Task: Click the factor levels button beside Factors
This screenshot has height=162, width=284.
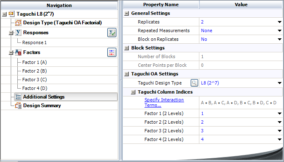Action: point(112,52)
